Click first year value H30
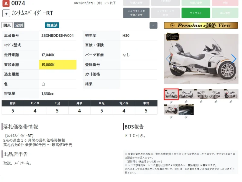This screenshot has height=182, width=242. (x=126, y=35)
